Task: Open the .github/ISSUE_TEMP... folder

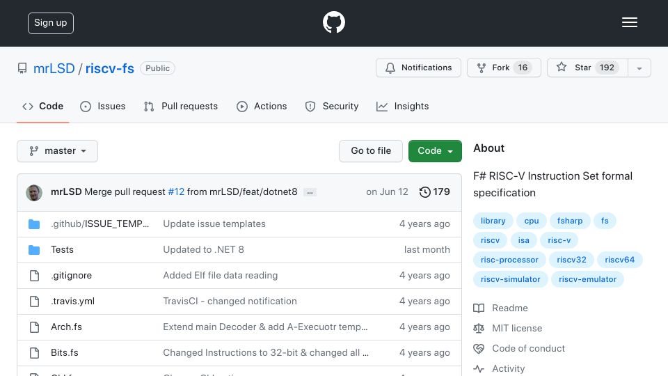Action: (x=100, y=224)
